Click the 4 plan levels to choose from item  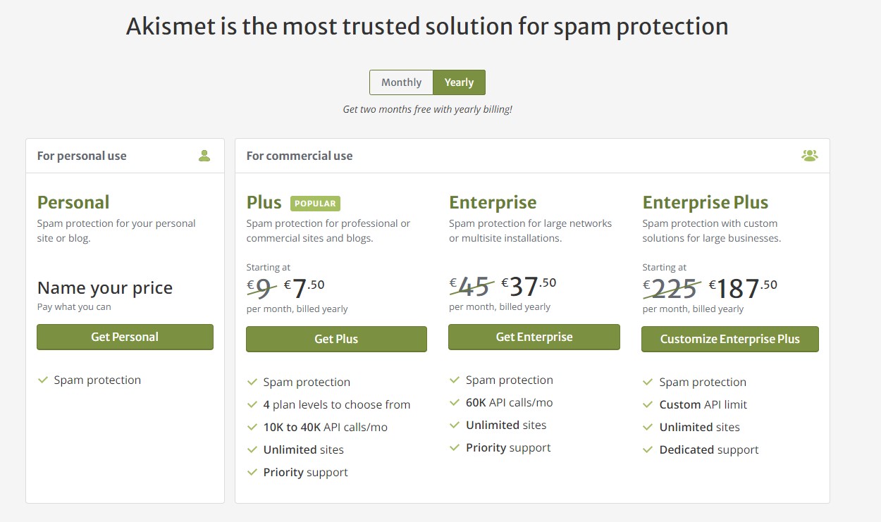[x=337, y=404]
